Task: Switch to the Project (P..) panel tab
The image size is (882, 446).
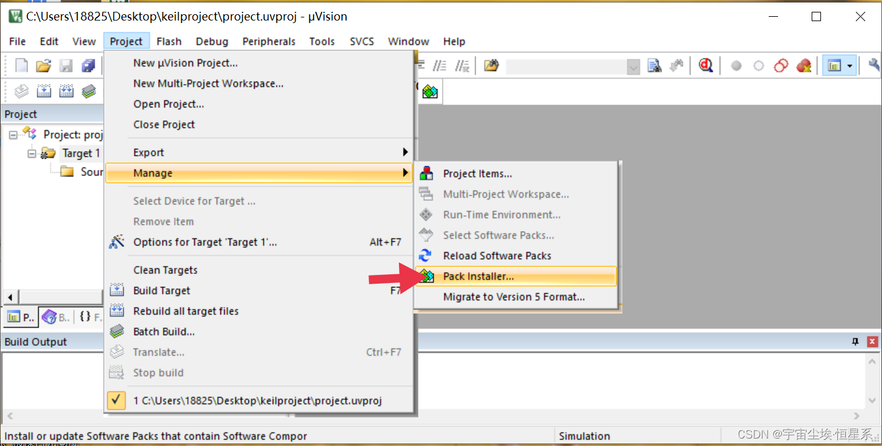Action: (x=21, y=317)
